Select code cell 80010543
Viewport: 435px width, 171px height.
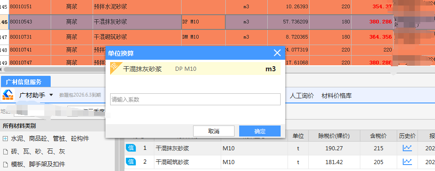[30, 22]
